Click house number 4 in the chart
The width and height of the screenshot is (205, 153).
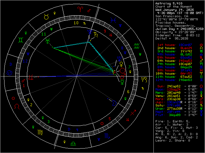click(77, 130)
